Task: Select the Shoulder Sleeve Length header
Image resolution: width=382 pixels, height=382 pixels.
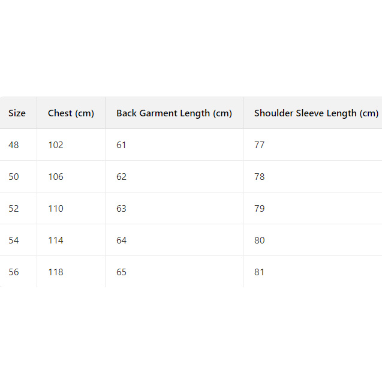Action: pos(316,113)
